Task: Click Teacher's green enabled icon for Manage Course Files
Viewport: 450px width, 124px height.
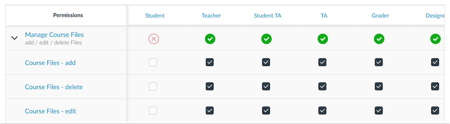Action: coord(210,39)
